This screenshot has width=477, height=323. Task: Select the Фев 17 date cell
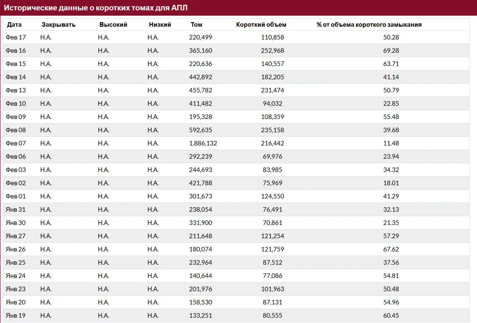pyautogui.click(x=16, y=37)
